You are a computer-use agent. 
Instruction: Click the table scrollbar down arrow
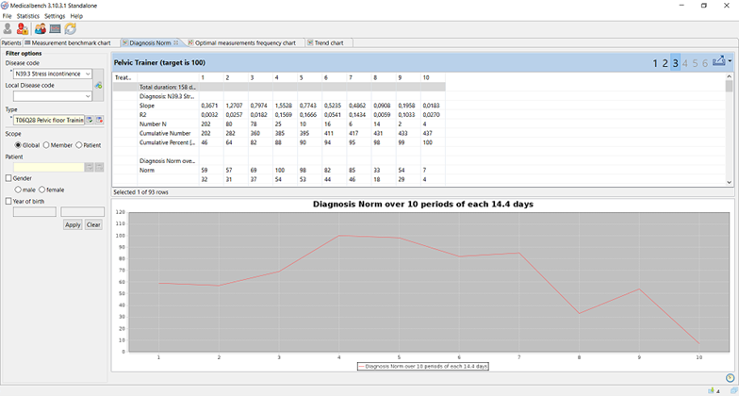[x=730, y=182]
